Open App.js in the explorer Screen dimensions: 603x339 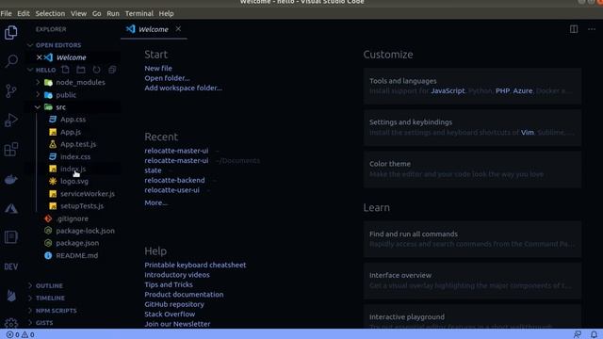(71, 132)
